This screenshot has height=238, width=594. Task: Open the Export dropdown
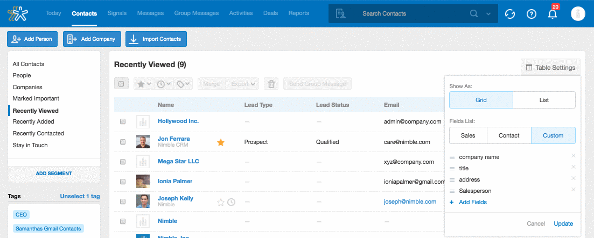click(243, 84)
